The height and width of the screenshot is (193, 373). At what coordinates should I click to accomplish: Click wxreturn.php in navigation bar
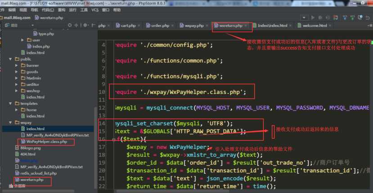pyautogui.click(x=49, y=18)
